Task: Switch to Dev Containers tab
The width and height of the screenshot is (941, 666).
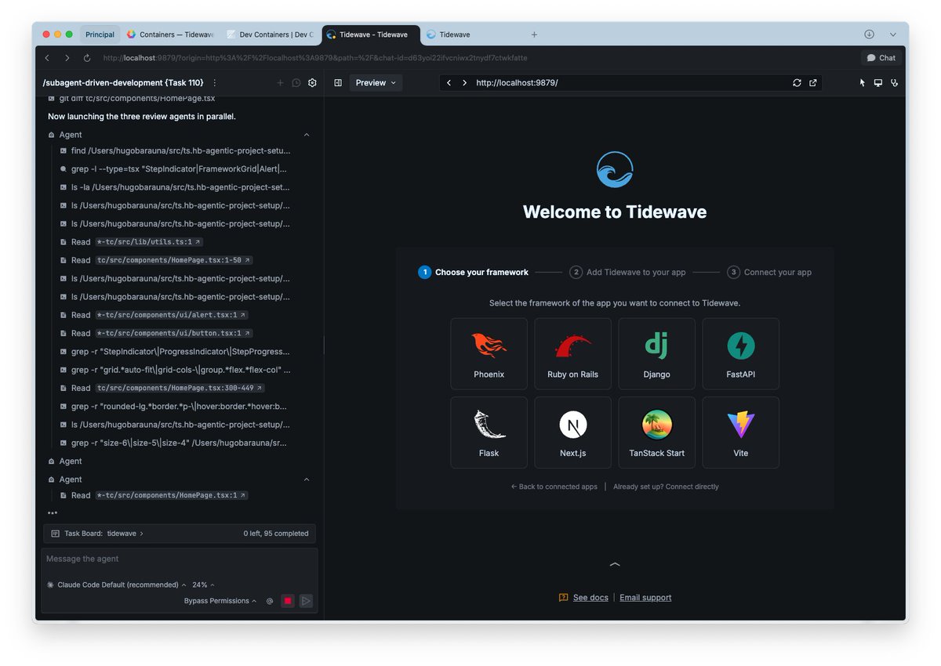Action: pos(269,34)
